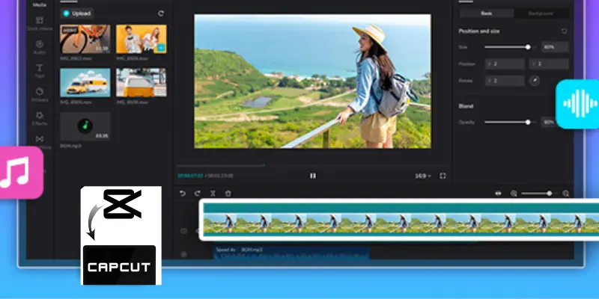Open the 16:9 aspect ratio dropdown
Screen dimensions: 599x299
tap(423, 176)
